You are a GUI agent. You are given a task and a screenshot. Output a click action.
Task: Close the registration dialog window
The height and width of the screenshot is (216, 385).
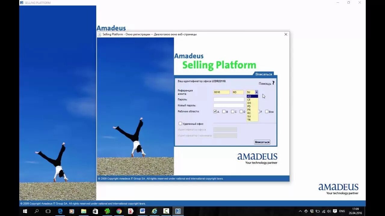click(286, 34)
